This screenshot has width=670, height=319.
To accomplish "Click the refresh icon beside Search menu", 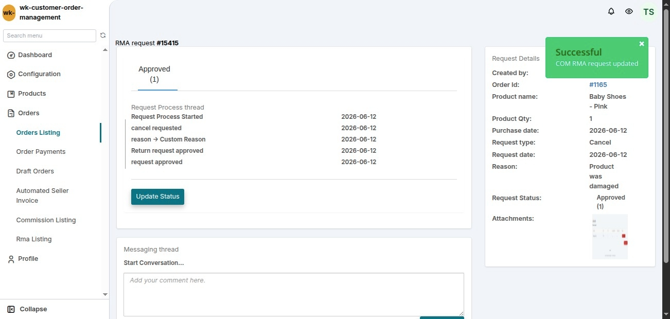I will pos(103,36).
